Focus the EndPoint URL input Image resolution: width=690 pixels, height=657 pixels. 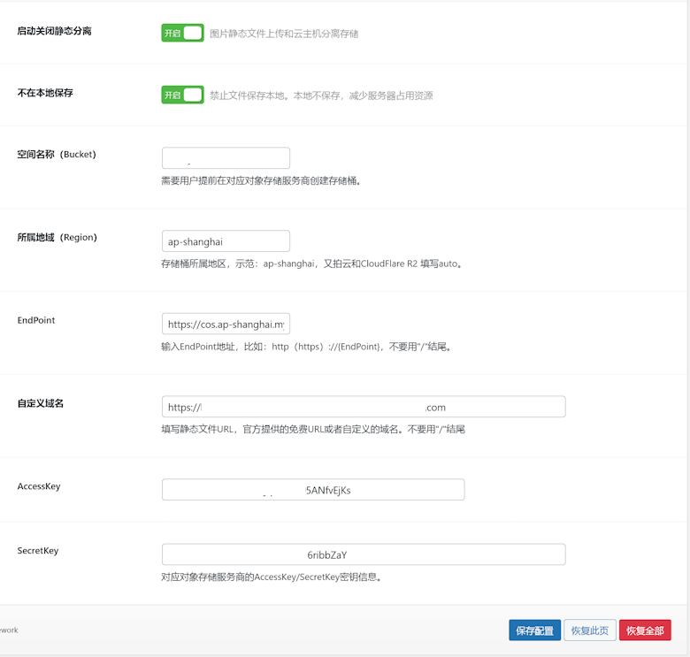pos(226,325)
